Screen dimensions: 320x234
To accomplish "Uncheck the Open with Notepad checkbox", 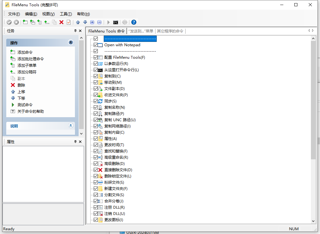I will (x=96, y=45).
